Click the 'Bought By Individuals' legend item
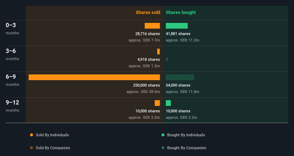Screen dimensions: 294x156 pyautogui.click(x=183, y=135)
